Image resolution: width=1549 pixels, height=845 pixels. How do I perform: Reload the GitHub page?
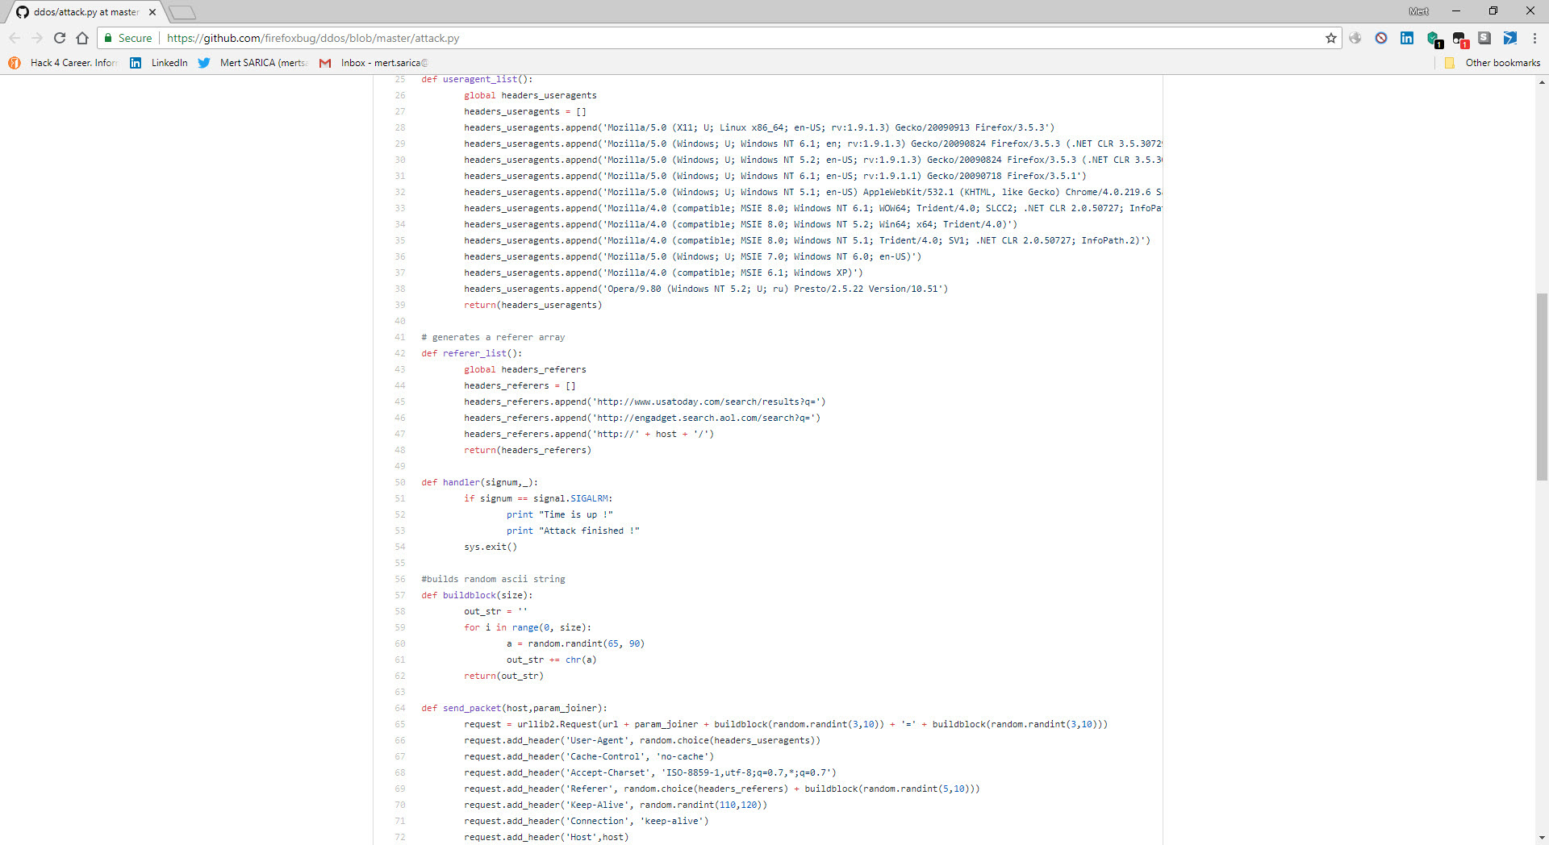(60, 38)
